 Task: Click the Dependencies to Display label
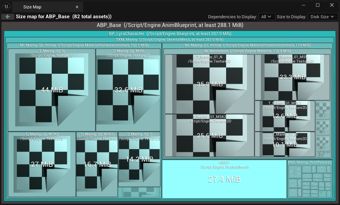[x=233, y=17]
